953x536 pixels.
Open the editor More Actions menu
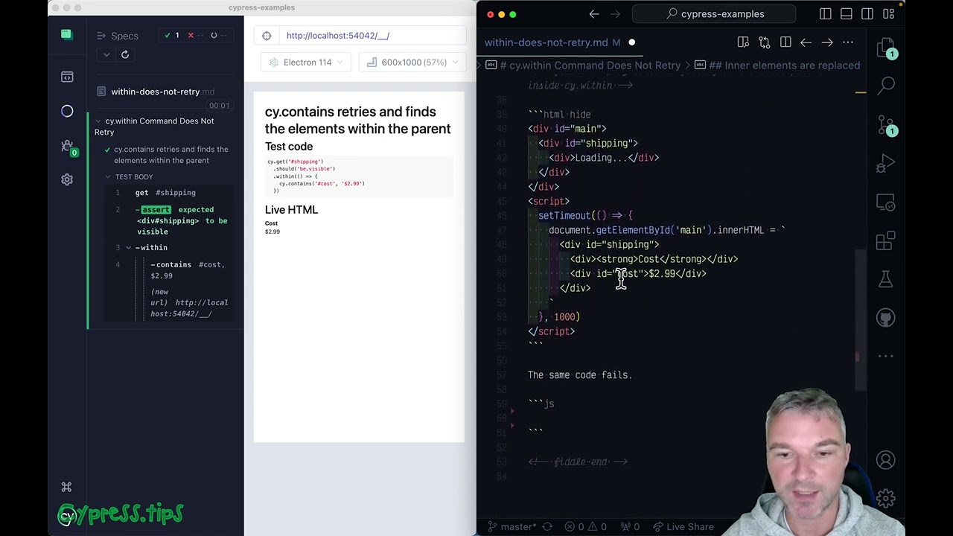click(x=848, y=42)
